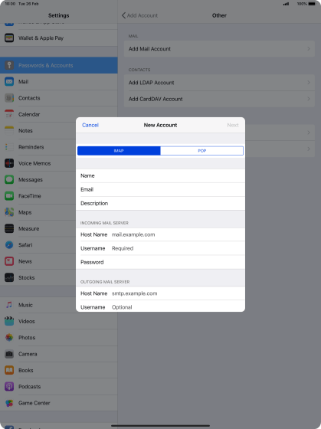Open Add LDAP Account chevron
The image size is (321, 429).
(x=309, y=83)
